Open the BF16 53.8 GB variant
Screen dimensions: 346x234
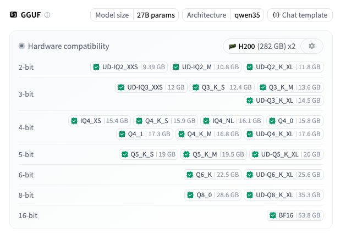(295, 215)
